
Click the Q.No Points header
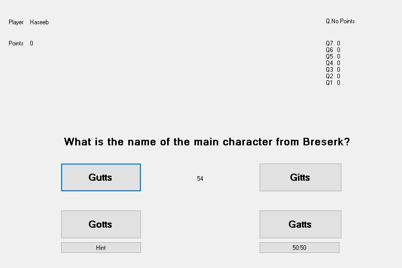point(340,21)
